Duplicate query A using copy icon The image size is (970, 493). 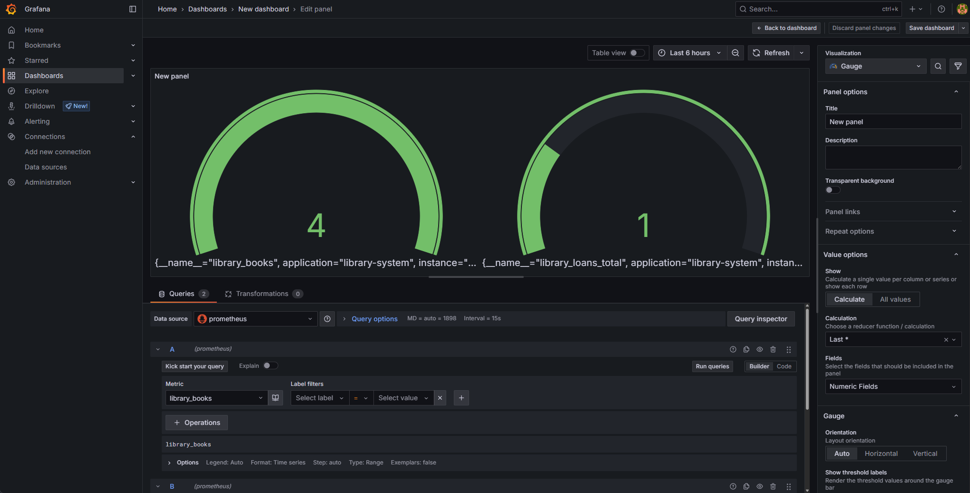(x=746, y=349)
